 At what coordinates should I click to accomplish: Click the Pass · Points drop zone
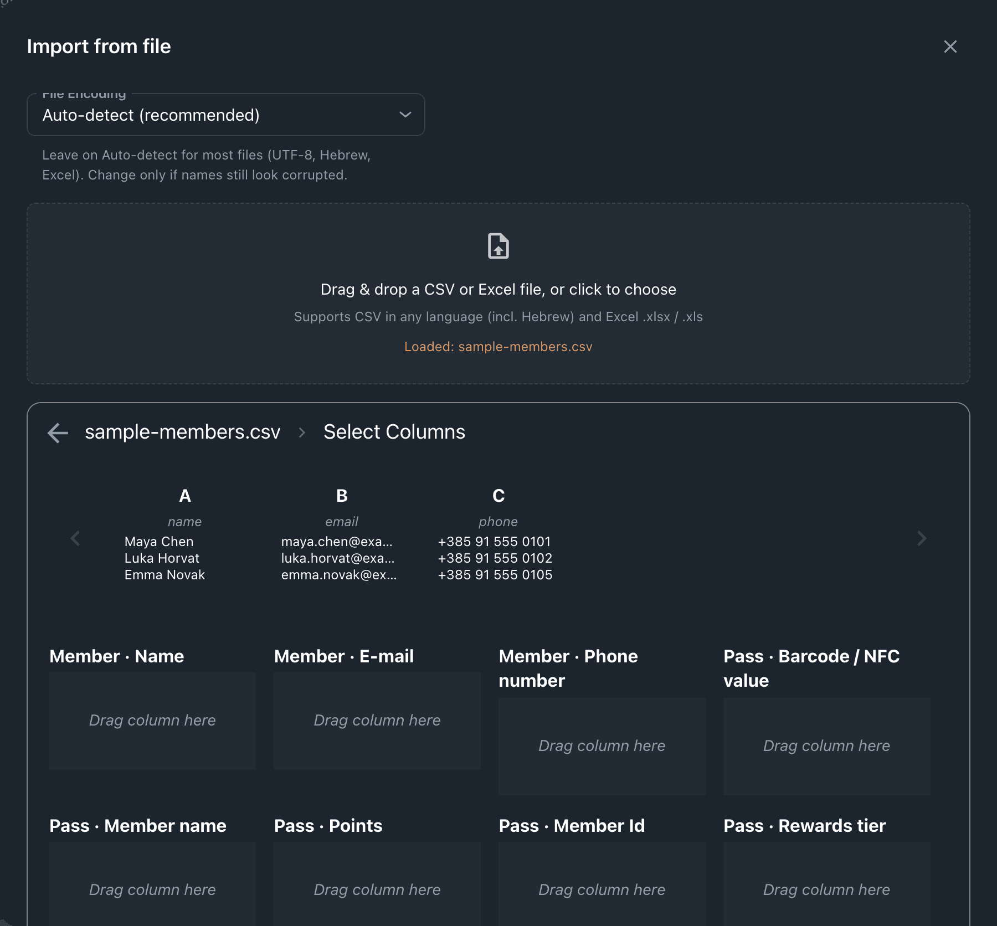point(377,884)
